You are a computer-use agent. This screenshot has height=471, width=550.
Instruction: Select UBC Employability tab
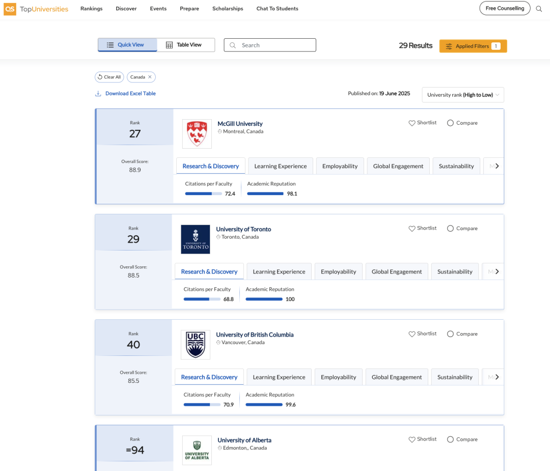(x=339, y=377)
